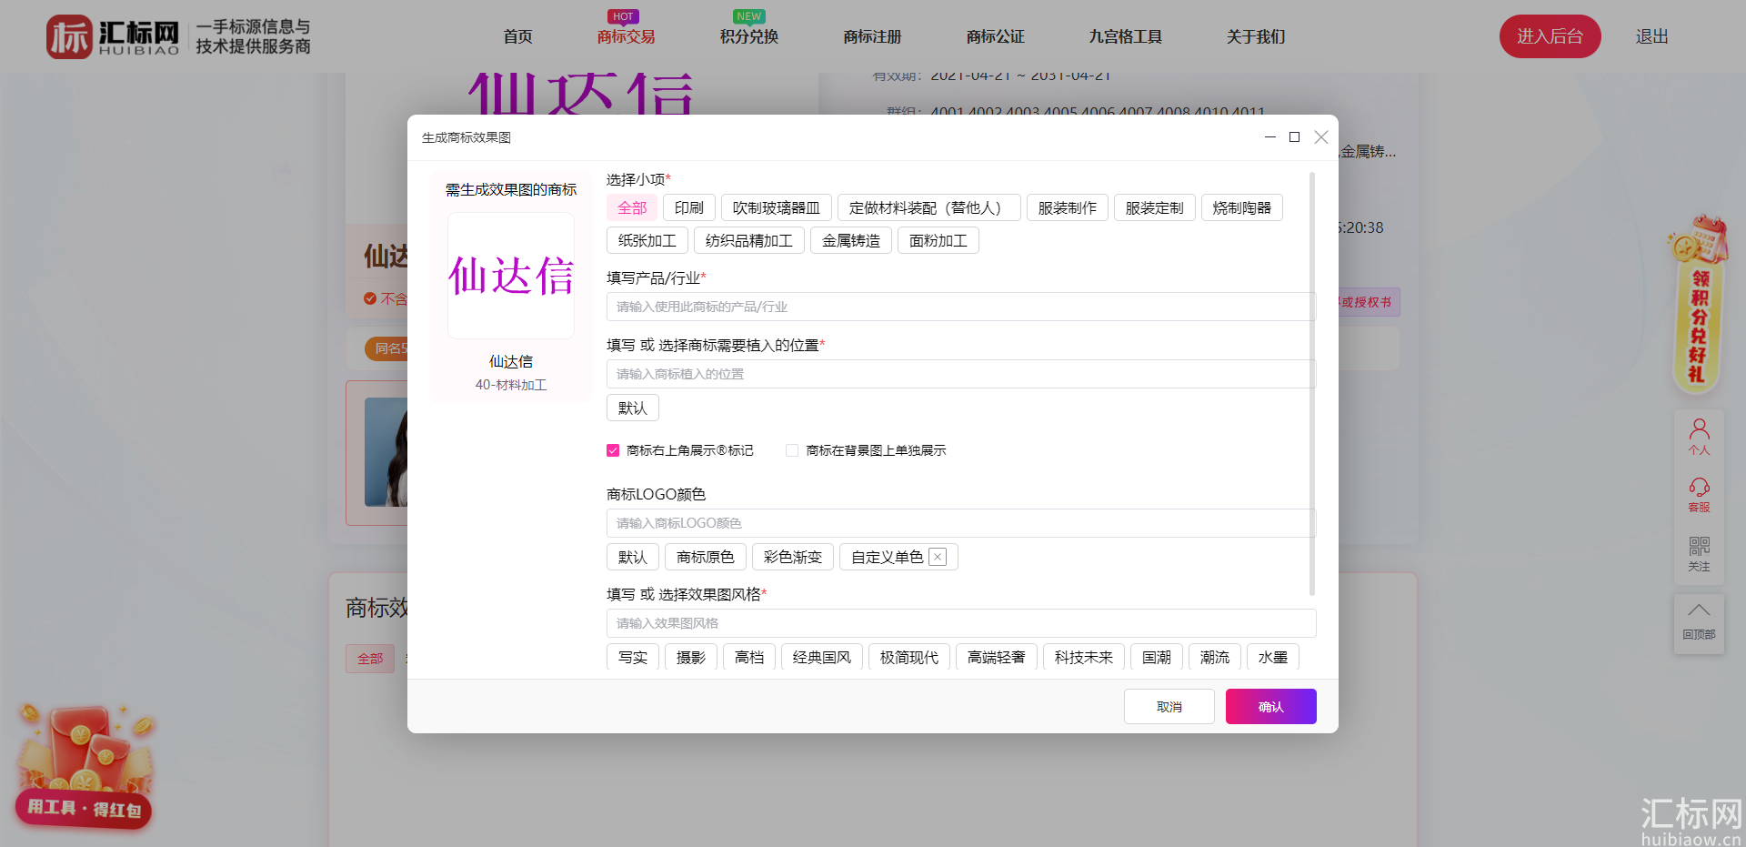The image size is (1746, 847).
Task: Focus the 商标LOGO颜色 input field
Action: [x=961, y=523]
